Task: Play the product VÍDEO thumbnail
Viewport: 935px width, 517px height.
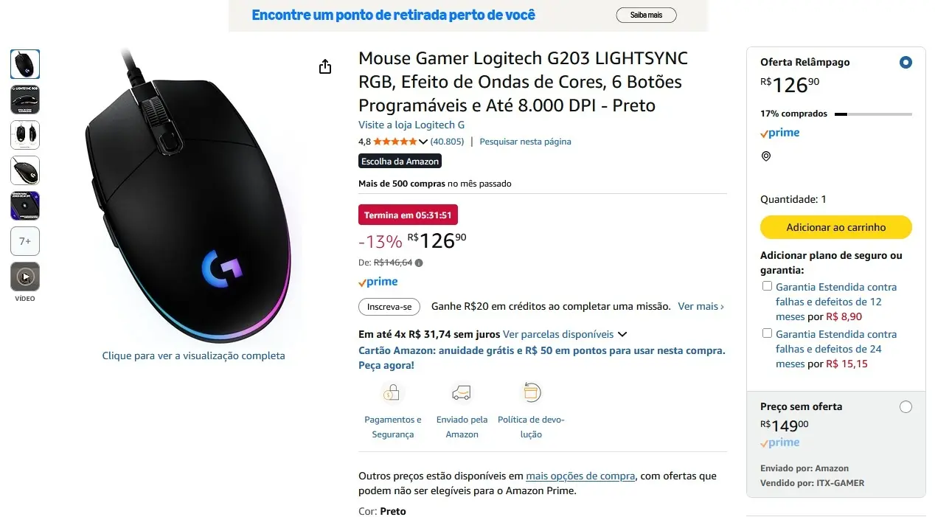Action: 25,277
